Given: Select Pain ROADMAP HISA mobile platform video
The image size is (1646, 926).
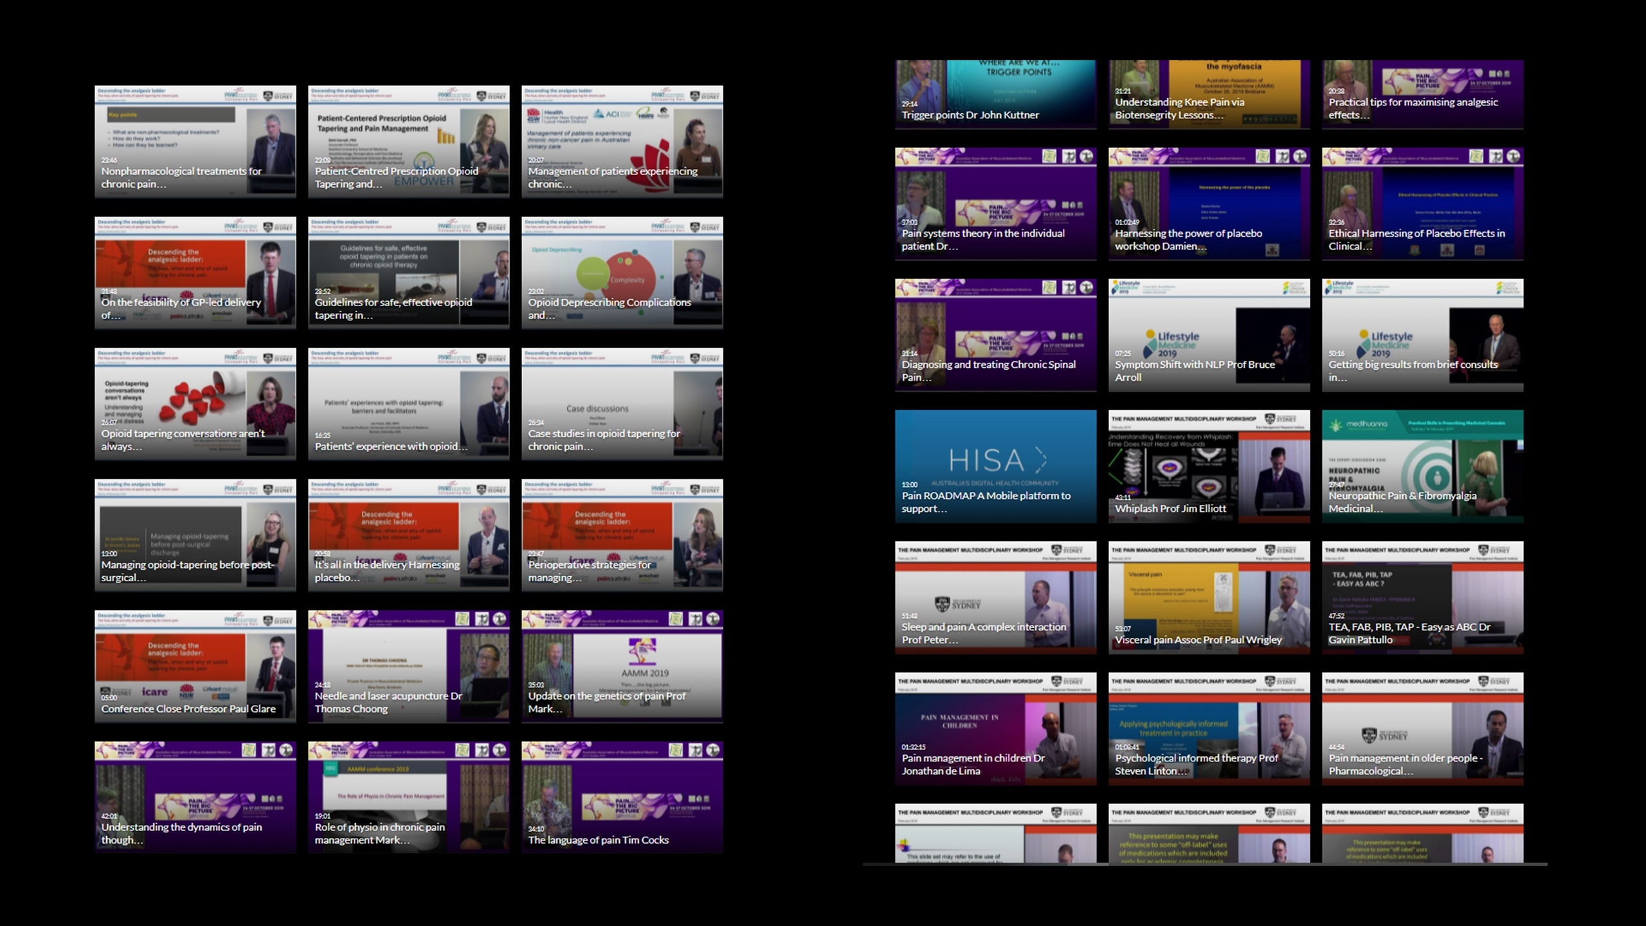Looking at the screenshot, I should click(x=995, y=466).
